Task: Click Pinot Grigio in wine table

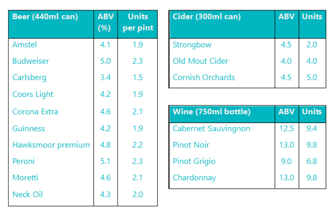Action: click(194, 161)
